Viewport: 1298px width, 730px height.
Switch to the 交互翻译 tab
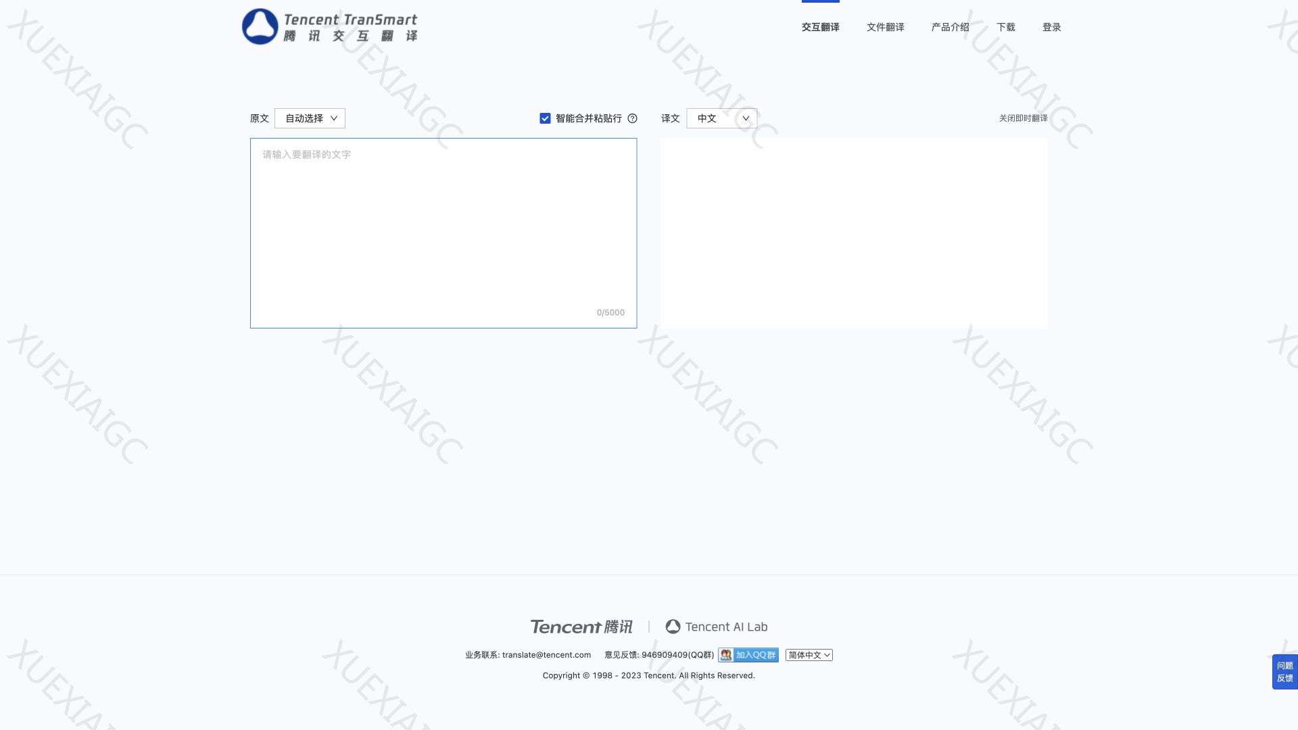pos(820,27)
